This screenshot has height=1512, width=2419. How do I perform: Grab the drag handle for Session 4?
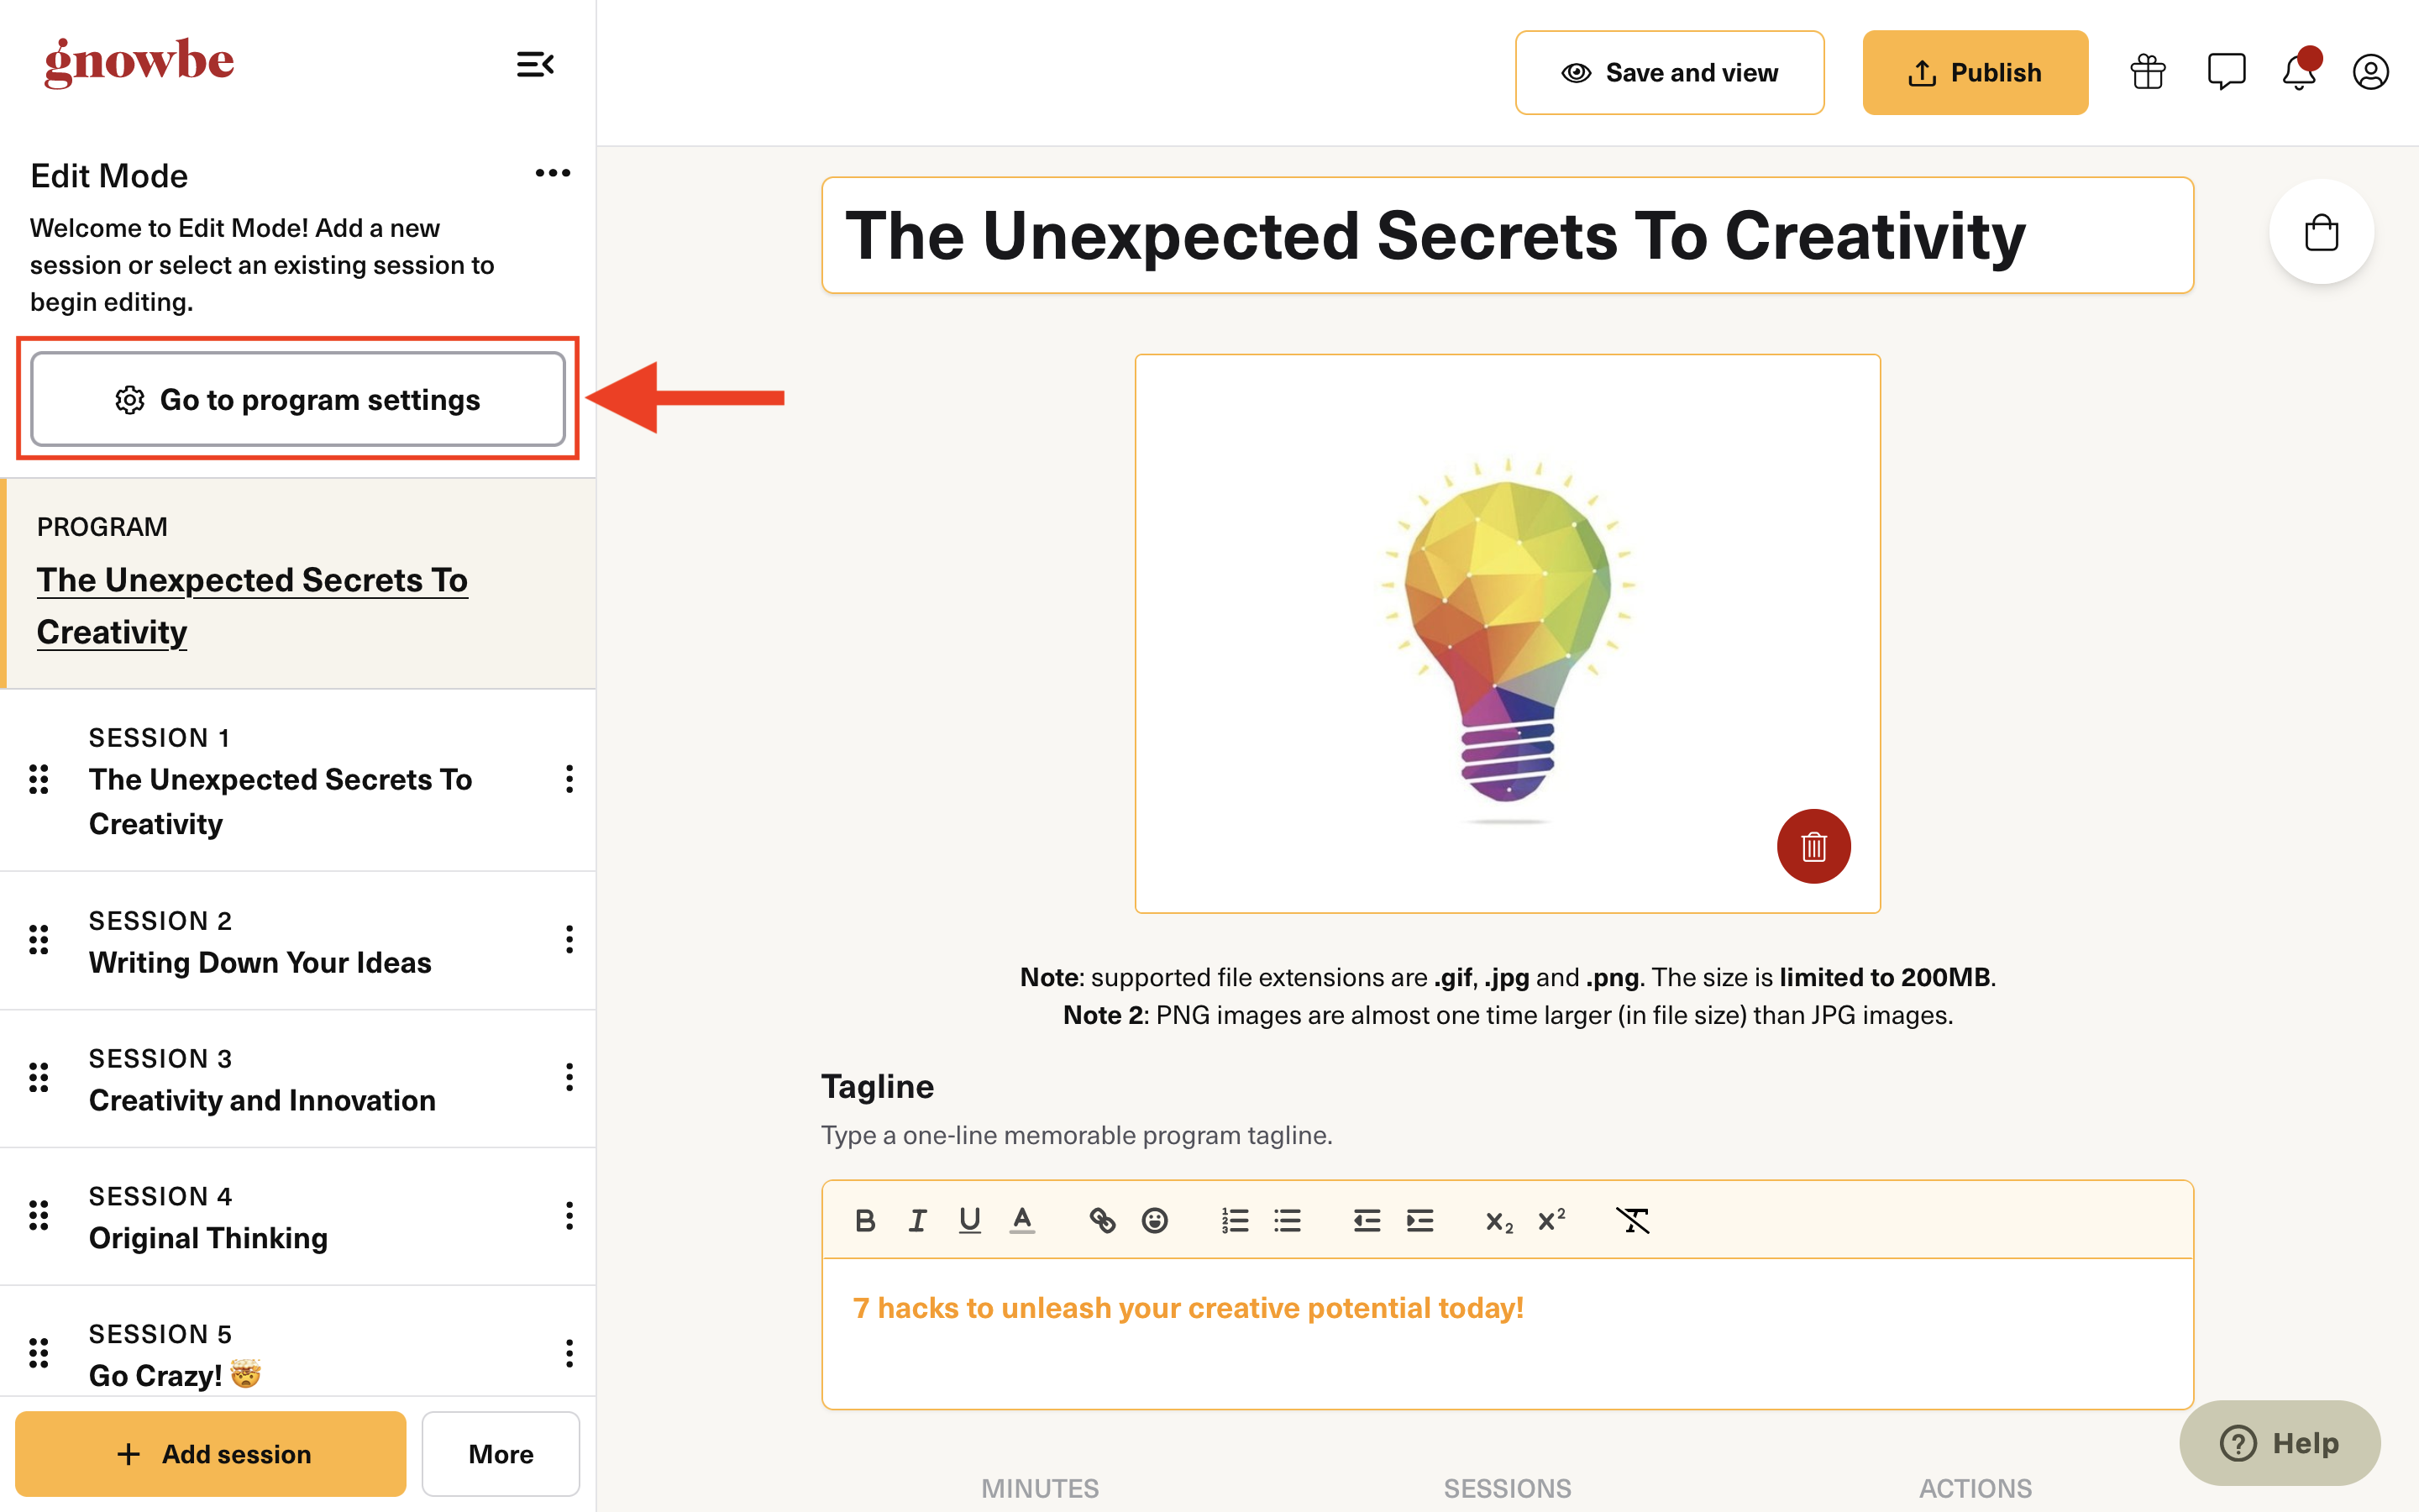pos(39,1216)
